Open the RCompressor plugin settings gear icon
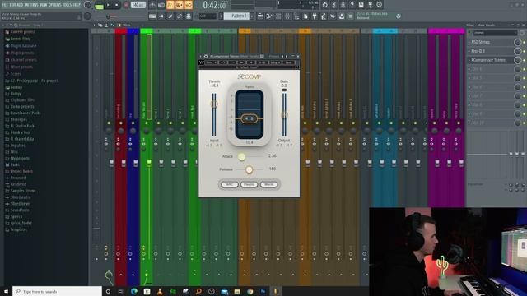The height and width of the screenshot is (296, 527). pos(206,57)
